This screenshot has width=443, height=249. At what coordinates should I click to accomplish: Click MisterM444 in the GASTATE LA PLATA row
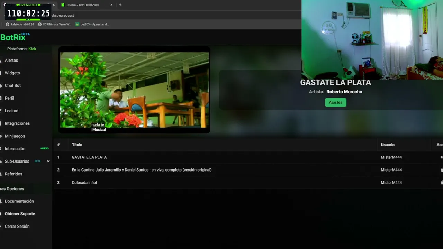pyautogui.click(x=391, y=157)
